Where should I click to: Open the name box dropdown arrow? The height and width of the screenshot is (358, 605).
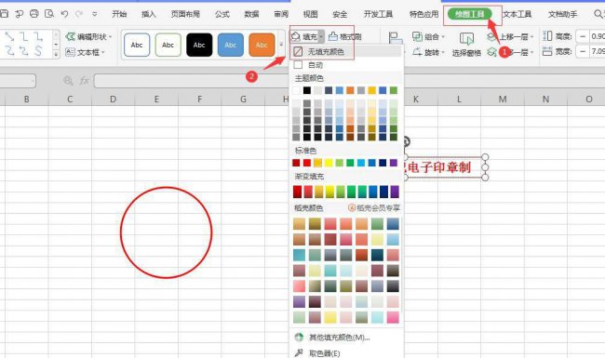[33, 81]
